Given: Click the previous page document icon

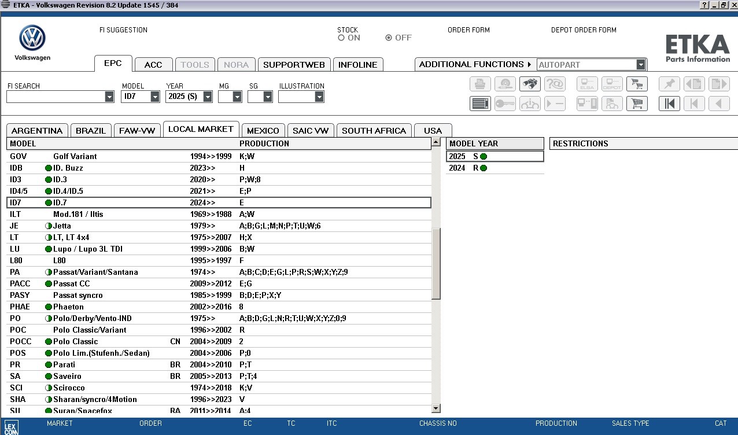Looking at the screenshot, I should 694,84.
